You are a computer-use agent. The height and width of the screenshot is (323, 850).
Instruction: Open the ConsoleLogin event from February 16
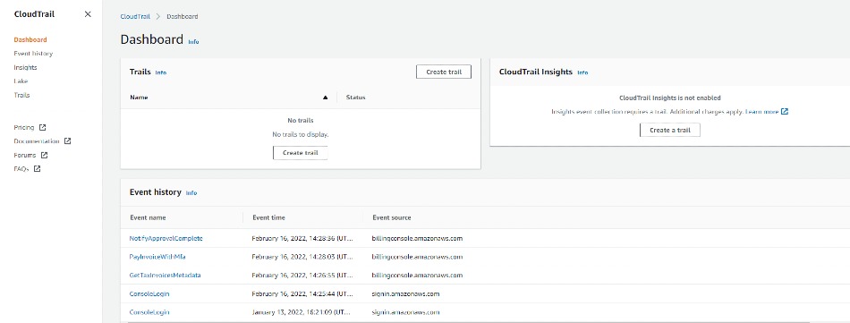click(x=149, y=293)
